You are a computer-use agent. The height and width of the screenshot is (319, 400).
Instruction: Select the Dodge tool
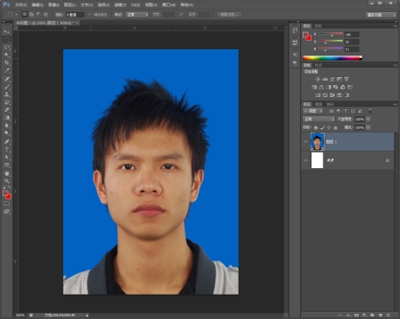tap(7, 133)
